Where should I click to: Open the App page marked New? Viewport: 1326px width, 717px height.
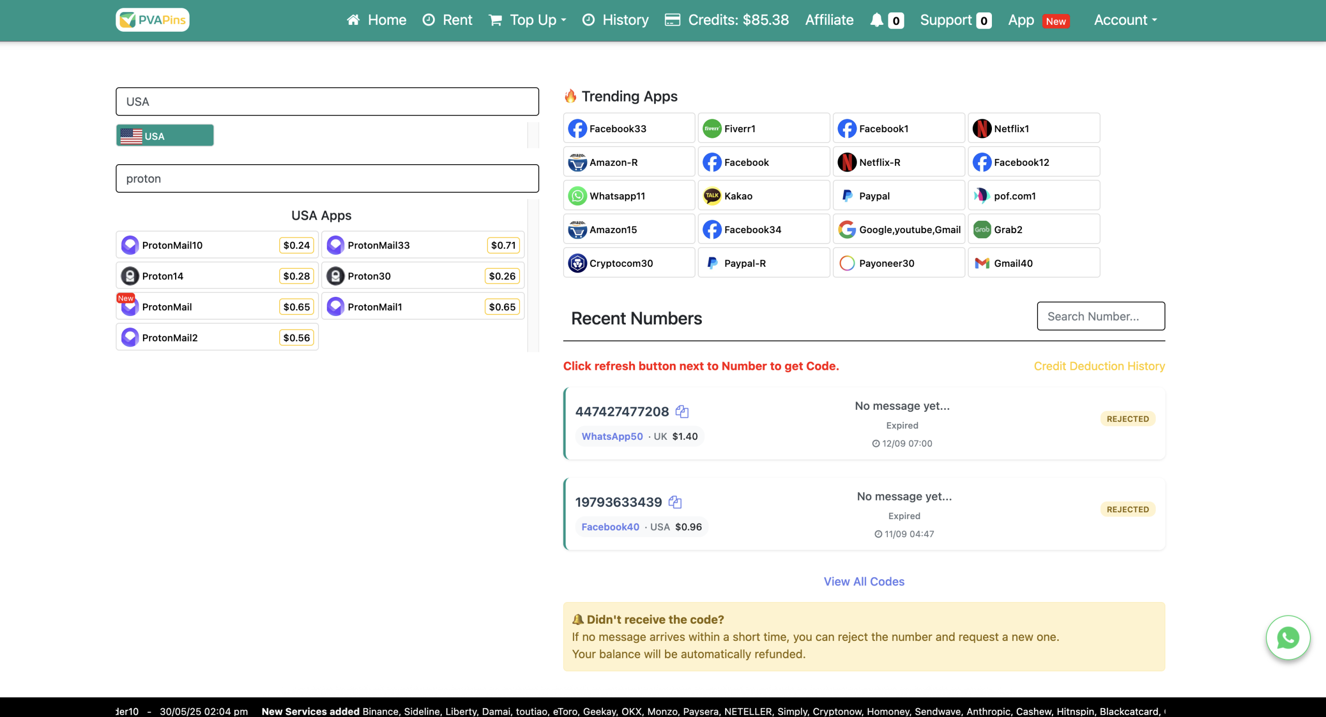click(x=1039, y=20)
